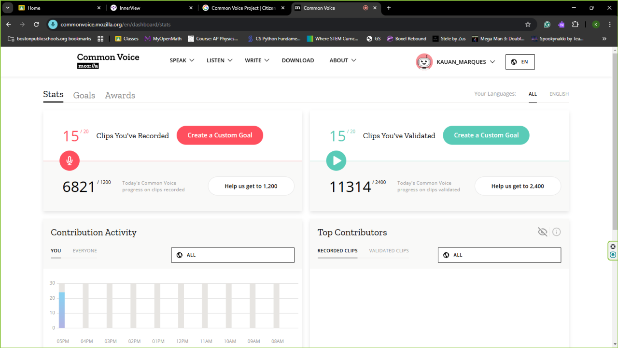618x348 pixels.
Task: Open Chrome profile K avatar
Action: point(596,24)
